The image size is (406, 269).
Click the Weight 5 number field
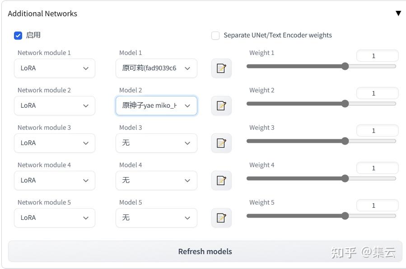click(377, 205)
